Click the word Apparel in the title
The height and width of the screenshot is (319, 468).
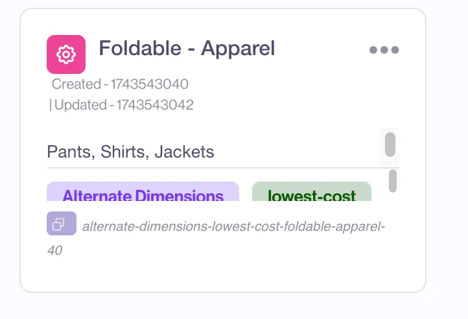238,49
